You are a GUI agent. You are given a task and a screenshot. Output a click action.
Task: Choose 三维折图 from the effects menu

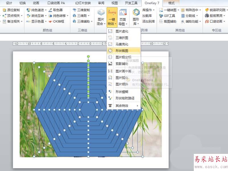(124, 38)
